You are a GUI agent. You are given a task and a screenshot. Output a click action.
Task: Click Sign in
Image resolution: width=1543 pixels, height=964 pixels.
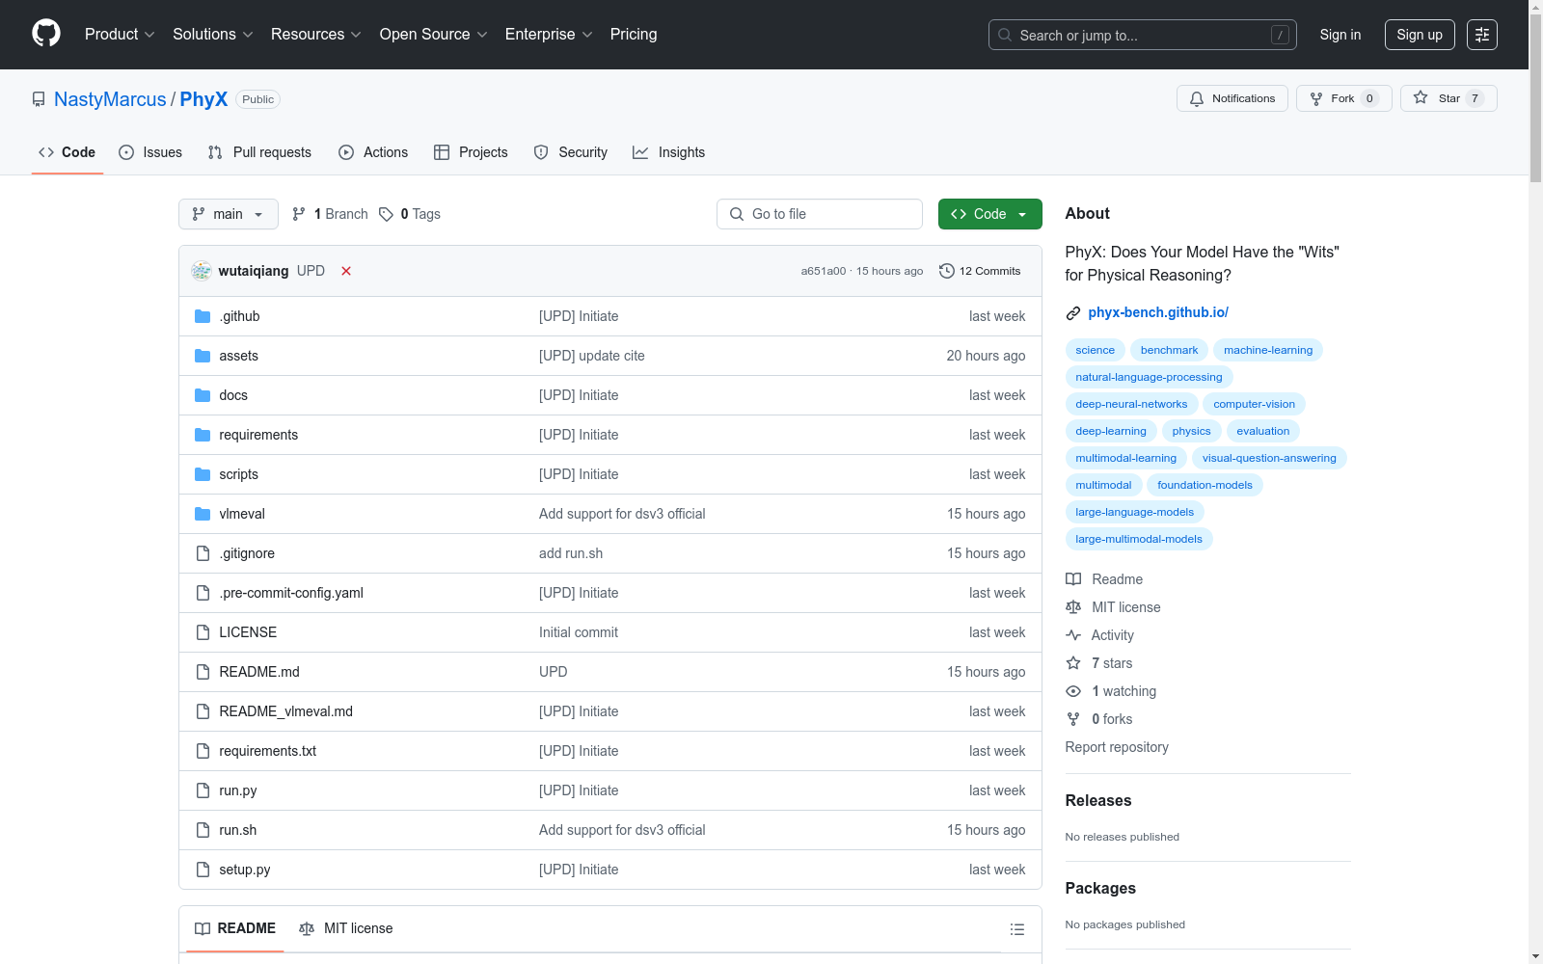1340,35
